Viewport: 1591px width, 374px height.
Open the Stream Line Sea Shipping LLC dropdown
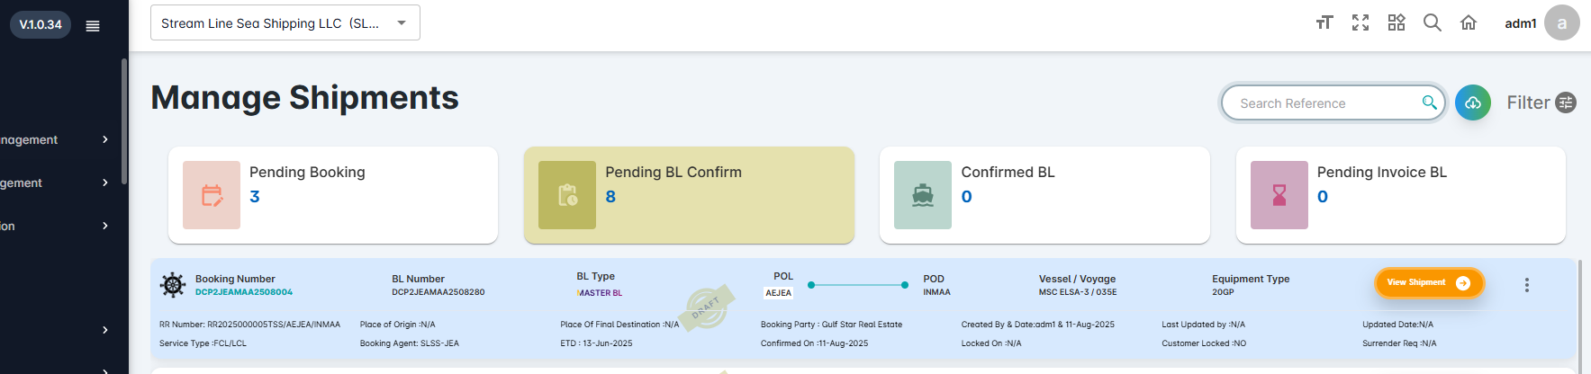point(285,23)
